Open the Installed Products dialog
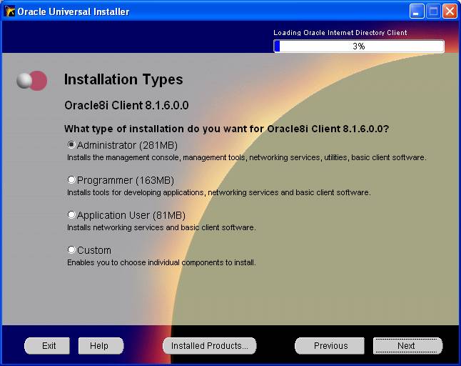The width and height of the screenshot is (461, 366). [209, 346]
